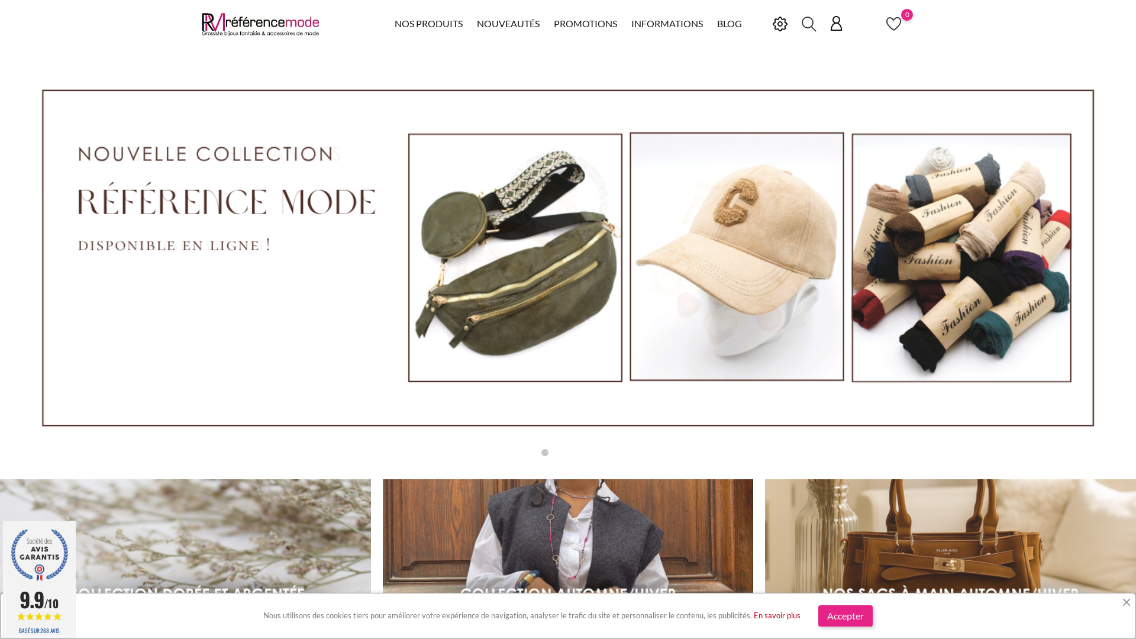The width and height of the screenshot is (1136, 639).
Task: Select the carousel slide indicator dot
Action: [x=545, y=453]
